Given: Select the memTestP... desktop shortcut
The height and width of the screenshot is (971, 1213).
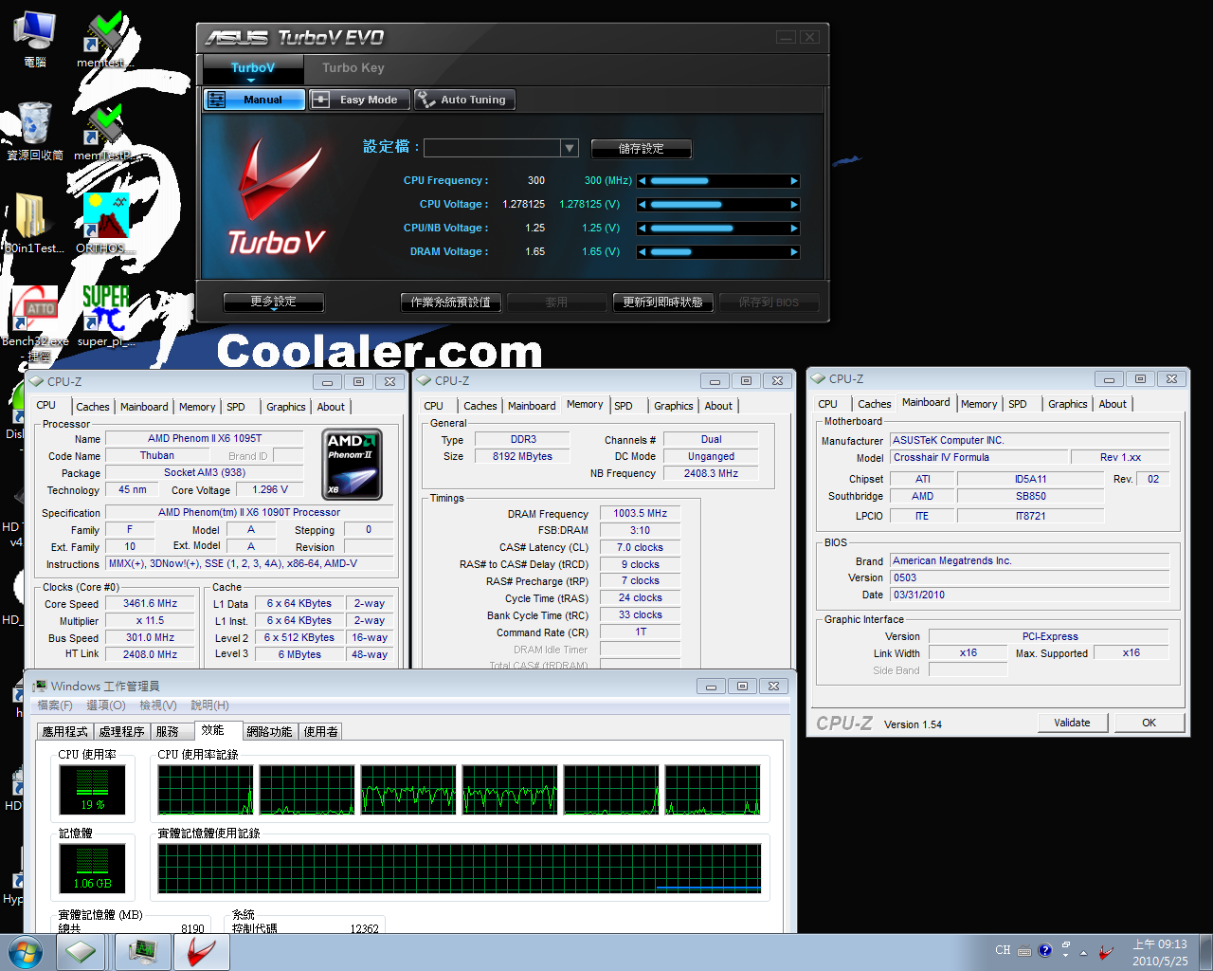Looking at the screenshot, I should [104, 131].
